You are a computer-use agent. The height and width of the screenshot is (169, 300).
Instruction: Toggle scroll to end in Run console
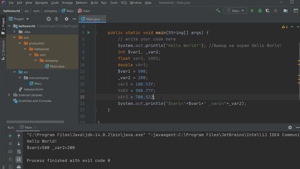[19, 159]
